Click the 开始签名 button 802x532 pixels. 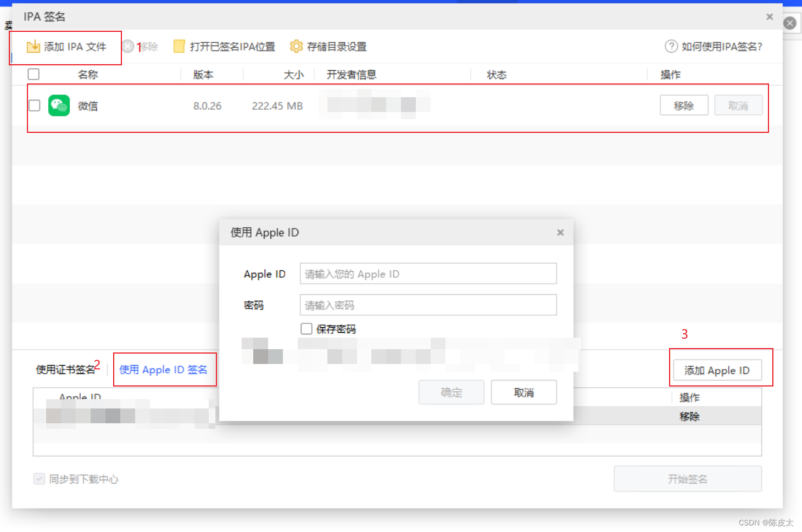point(688,479)
